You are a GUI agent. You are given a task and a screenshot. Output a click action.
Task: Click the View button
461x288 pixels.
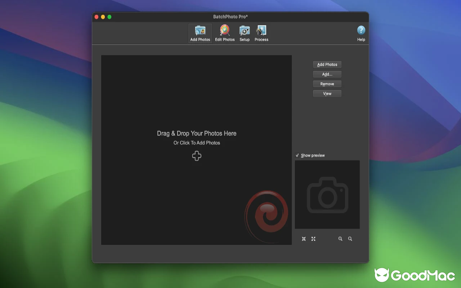tap(327, 93)
